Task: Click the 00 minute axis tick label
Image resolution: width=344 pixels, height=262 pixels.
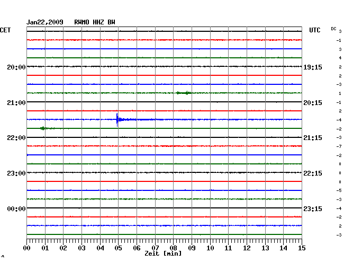Action: (27, 248)
